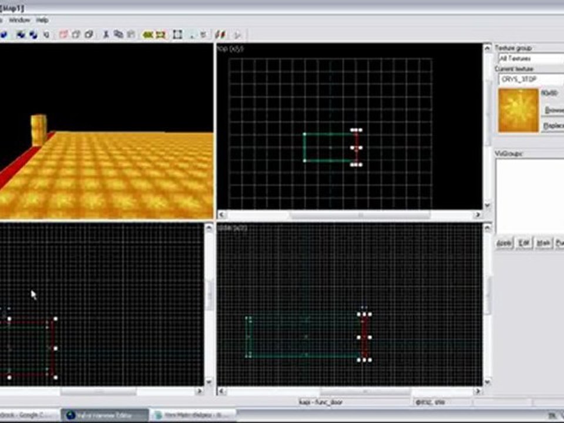Click the yellow cylinder in the 3D camera view
This screenshot has width=564, height=423.
[x=38, y=130]
